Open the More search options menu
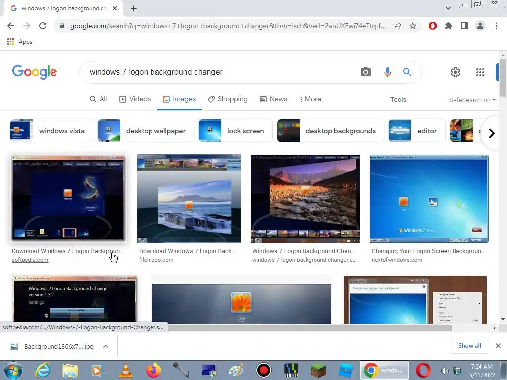 coord(310,99)
